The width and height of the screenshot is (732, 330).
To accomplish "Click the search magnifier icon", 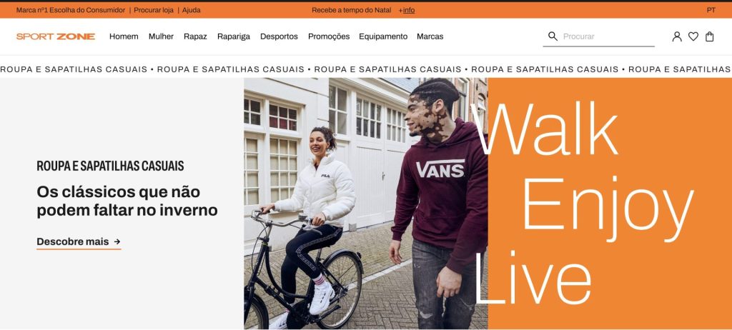I will 553,36.
